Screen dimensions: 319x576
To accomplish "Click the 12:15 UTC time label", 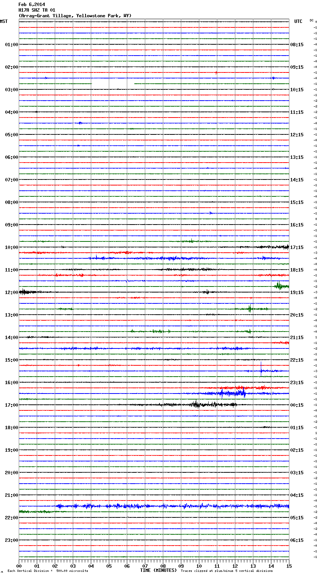I will pyautogui.click(x=297, y=135).
